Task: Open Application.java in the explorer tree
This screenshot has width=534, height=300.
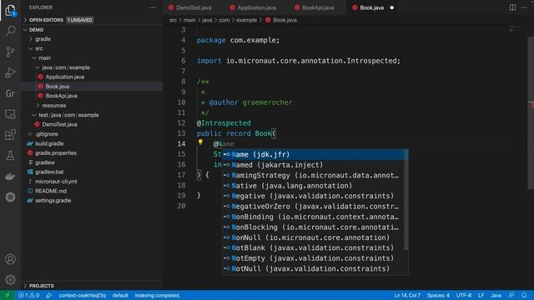Action: tap(93, 77)
